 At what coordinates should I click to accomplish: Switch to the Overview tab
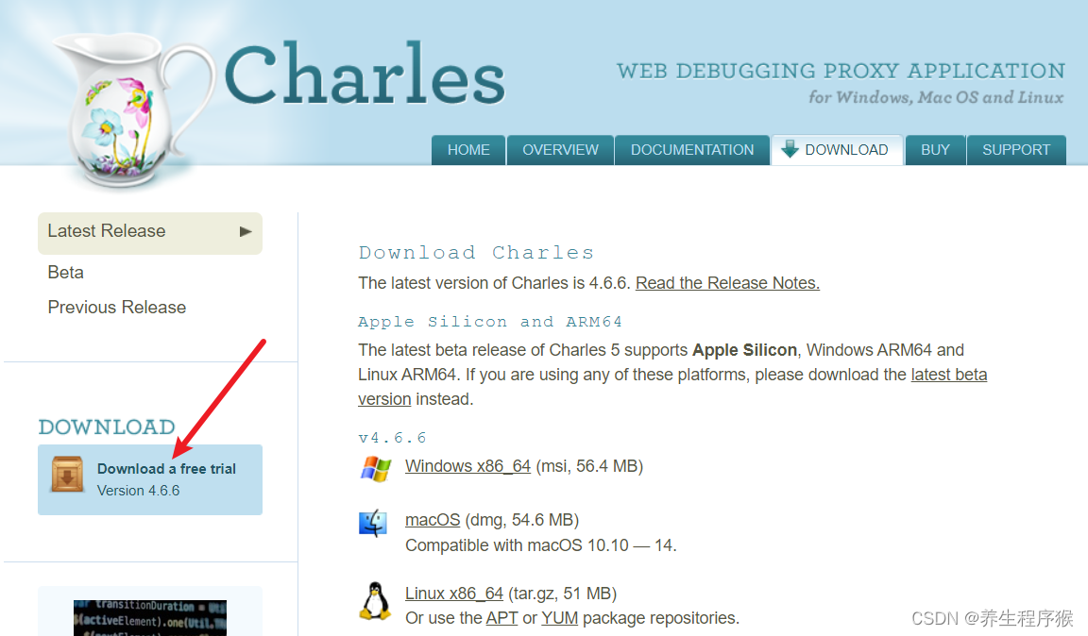pos(560,150)
